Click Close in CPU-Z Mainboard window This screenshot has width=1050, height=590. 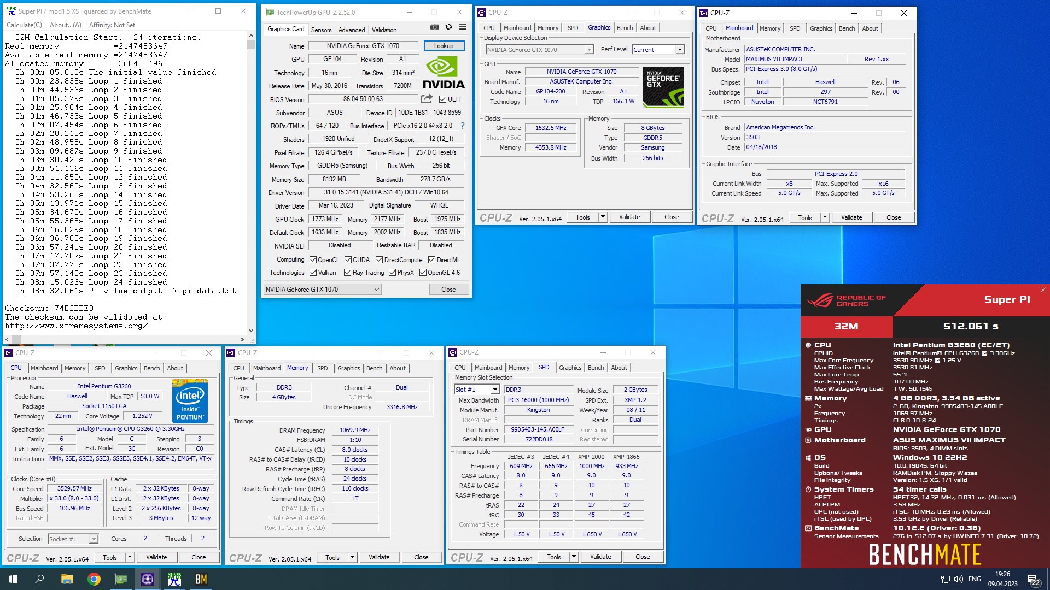[x=894, y=217]
